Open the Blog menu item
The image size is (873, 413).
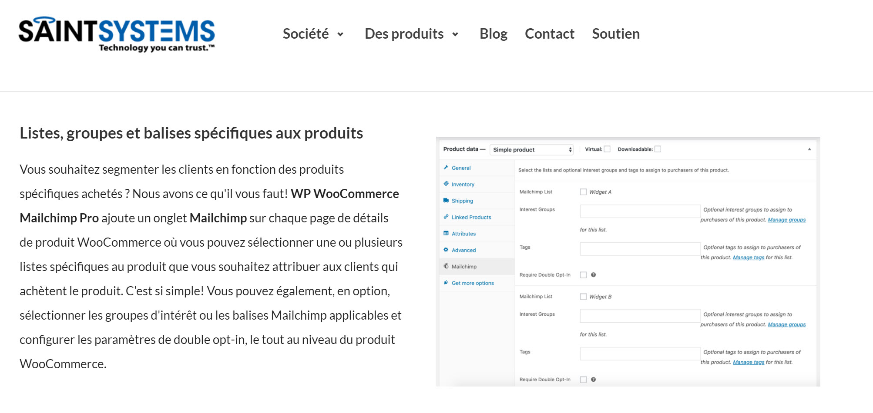tap(493, 34)
